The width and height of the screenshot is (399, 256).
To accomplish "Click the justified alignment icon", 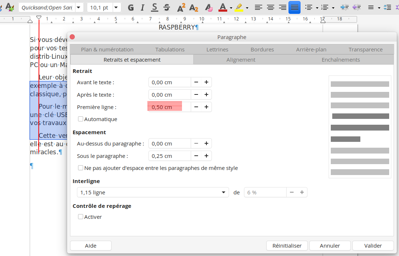I will 294,7.
